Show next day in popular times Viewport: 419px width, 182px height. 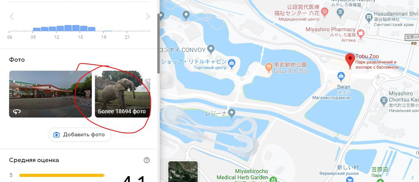[148, 16]
